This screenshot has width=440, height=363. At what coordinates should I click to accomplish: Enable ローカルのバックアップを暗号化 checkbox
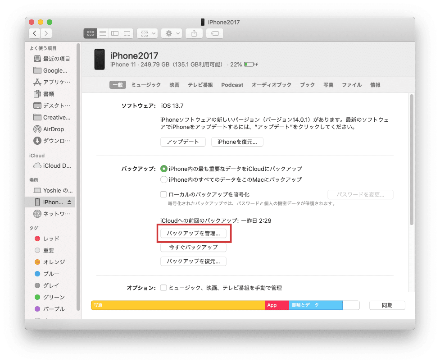tap(163, 194)
